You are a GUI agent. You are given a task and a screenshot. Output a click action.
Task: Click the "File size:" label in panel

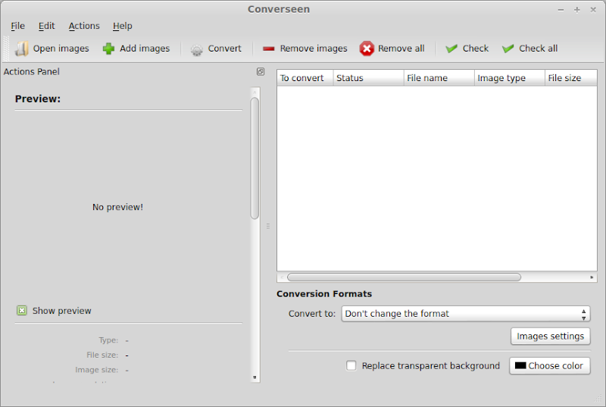tap(102, 355)
